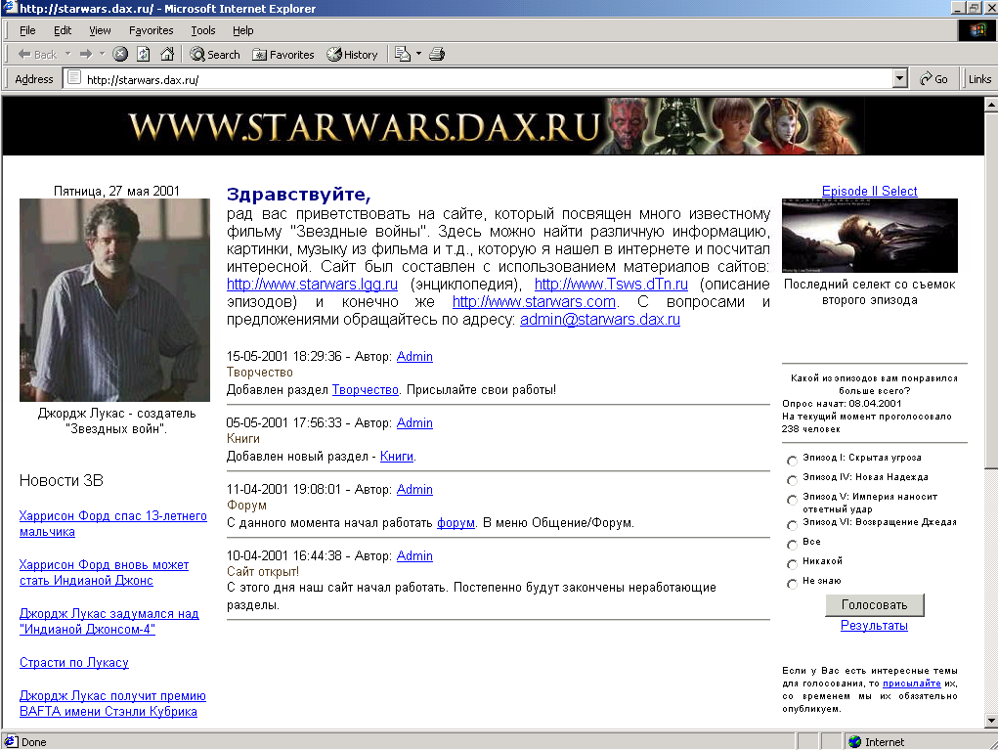Click the vertical scrollbar up arrow

(x=991, y=103)
